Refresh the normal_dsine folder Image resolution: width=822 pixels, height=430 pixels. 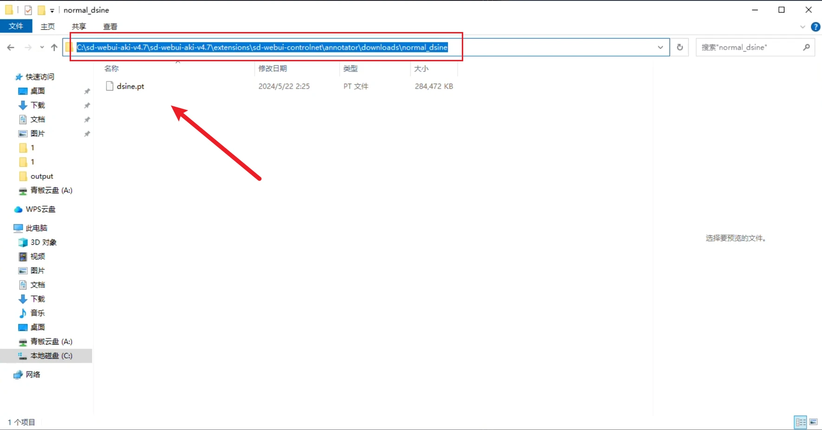(680, 47)
